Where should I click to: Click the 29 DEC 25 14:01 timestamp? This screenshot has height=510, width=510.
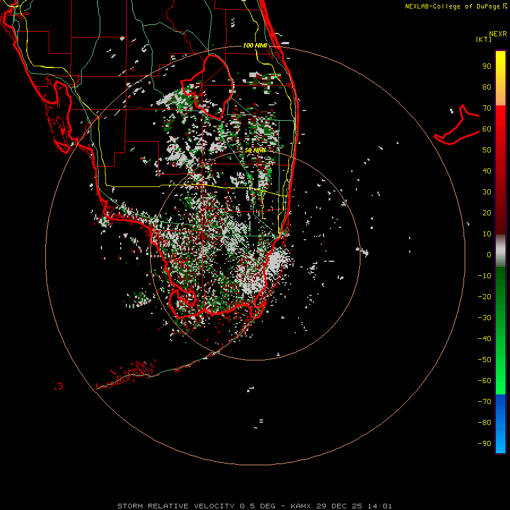(354, 506)
